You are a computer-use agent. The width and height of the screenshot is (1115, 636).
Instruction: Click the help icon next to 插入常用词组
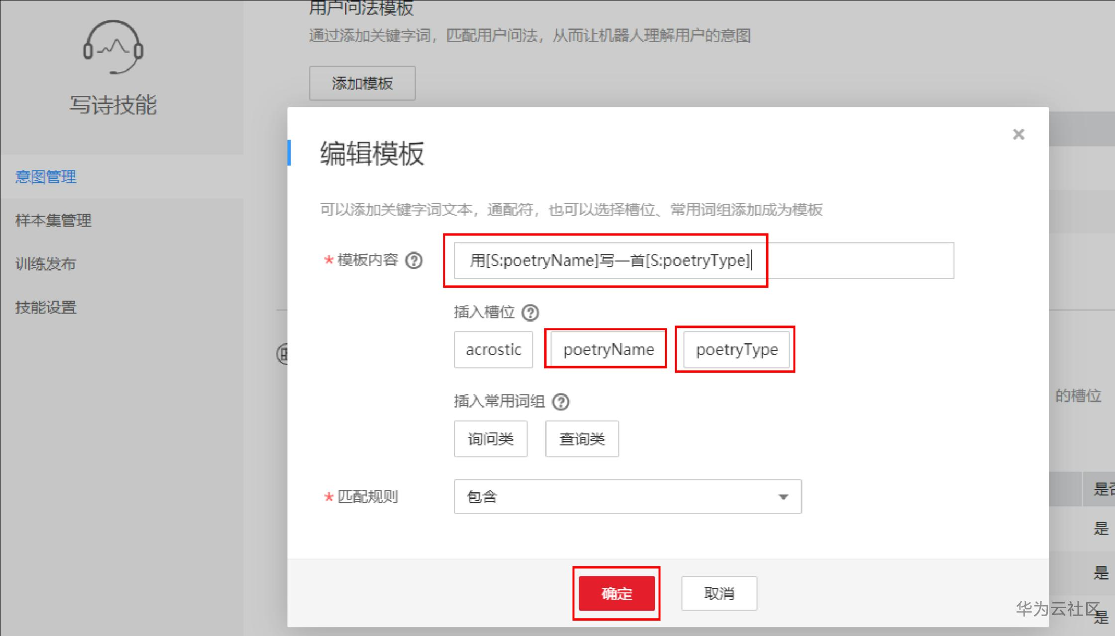tap(561, 401)
